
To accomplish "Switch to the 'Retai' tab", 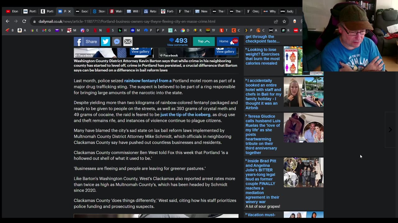I will (x=150, y=11).
